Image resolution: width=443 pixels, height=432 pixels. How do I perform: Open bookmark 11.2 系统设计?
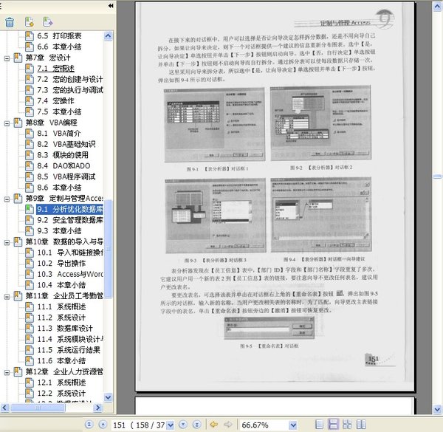pos(61,318)
